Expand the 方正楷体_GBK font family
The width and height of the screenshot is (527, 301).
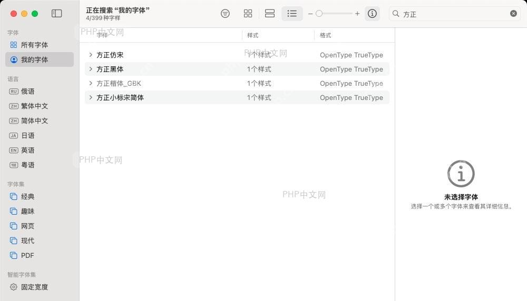click(91, 83)
